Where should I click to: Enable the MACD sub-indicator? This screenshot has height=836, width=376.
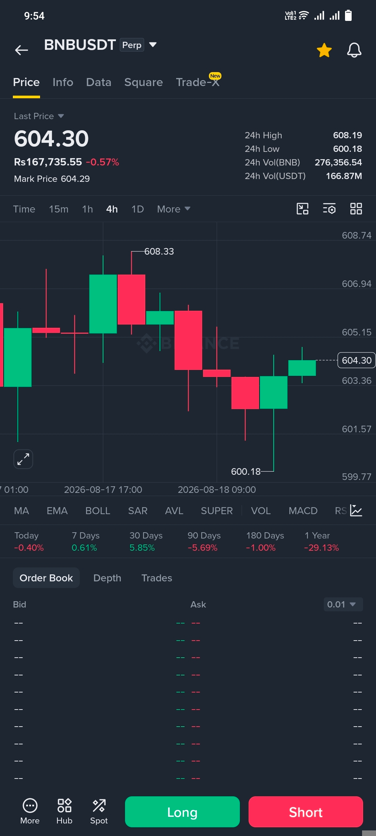(x=303, y=511)
